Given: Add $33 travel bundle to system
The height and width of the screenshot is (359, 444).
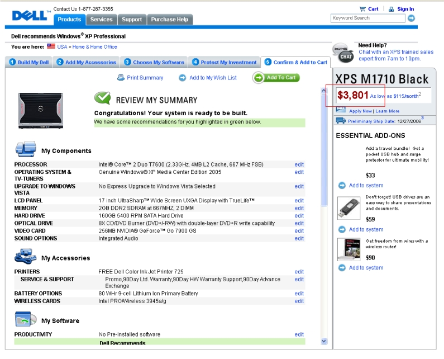Looking at the screenshot, I should click(x=366, y=186).
